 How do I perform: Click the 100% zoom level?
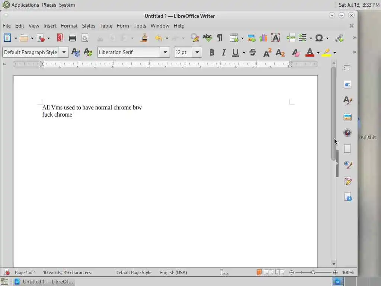pyautogui.click(x=348, y=272)
